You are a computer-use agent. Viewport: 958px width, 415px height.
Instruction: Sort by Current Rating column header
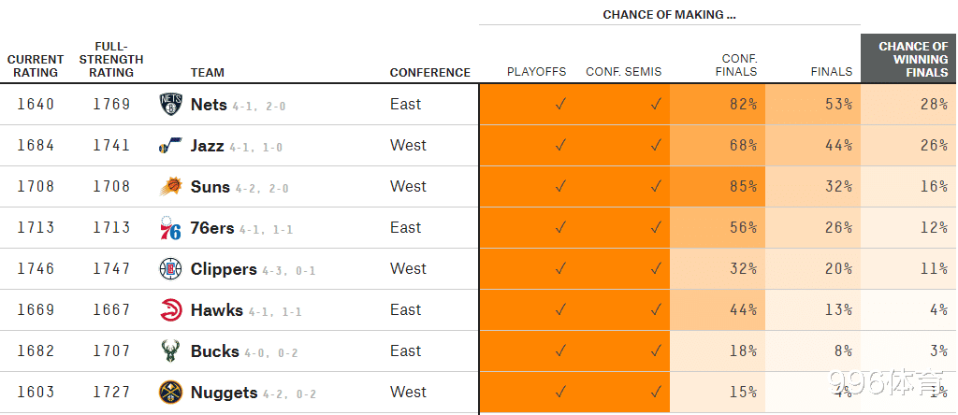36,66
